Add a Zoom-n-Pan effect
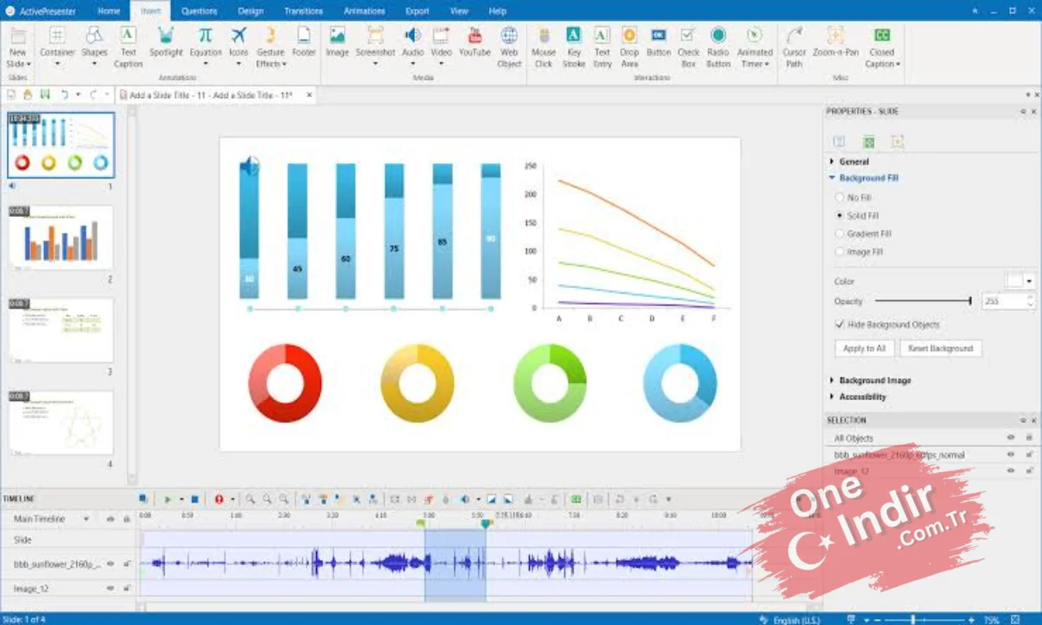1042x625 pixels. [x=835, y=42]
